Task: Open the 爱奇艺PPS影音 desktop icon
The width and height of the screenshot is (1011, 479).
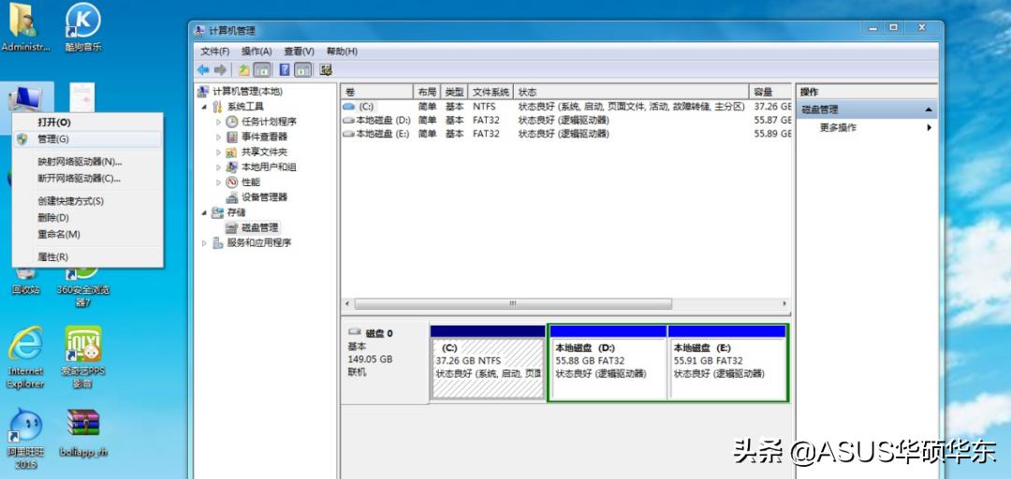Action: (x=83, y=357)
